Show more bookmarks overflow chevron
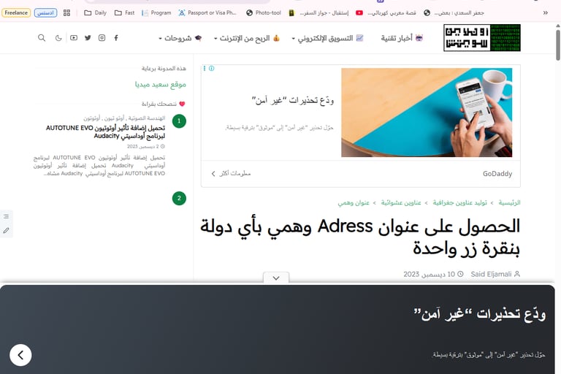 click(x=545, y=12)
